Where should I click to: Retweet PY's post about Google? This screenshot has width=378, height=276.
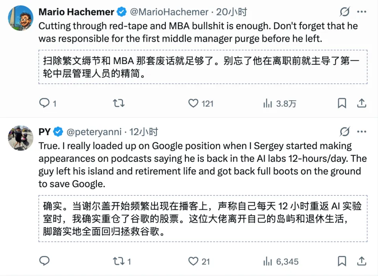tap(119, 261)
